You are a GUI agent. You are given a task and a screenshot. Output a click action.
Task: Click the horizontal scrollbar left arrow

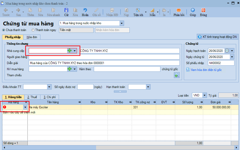pos(4,147)
